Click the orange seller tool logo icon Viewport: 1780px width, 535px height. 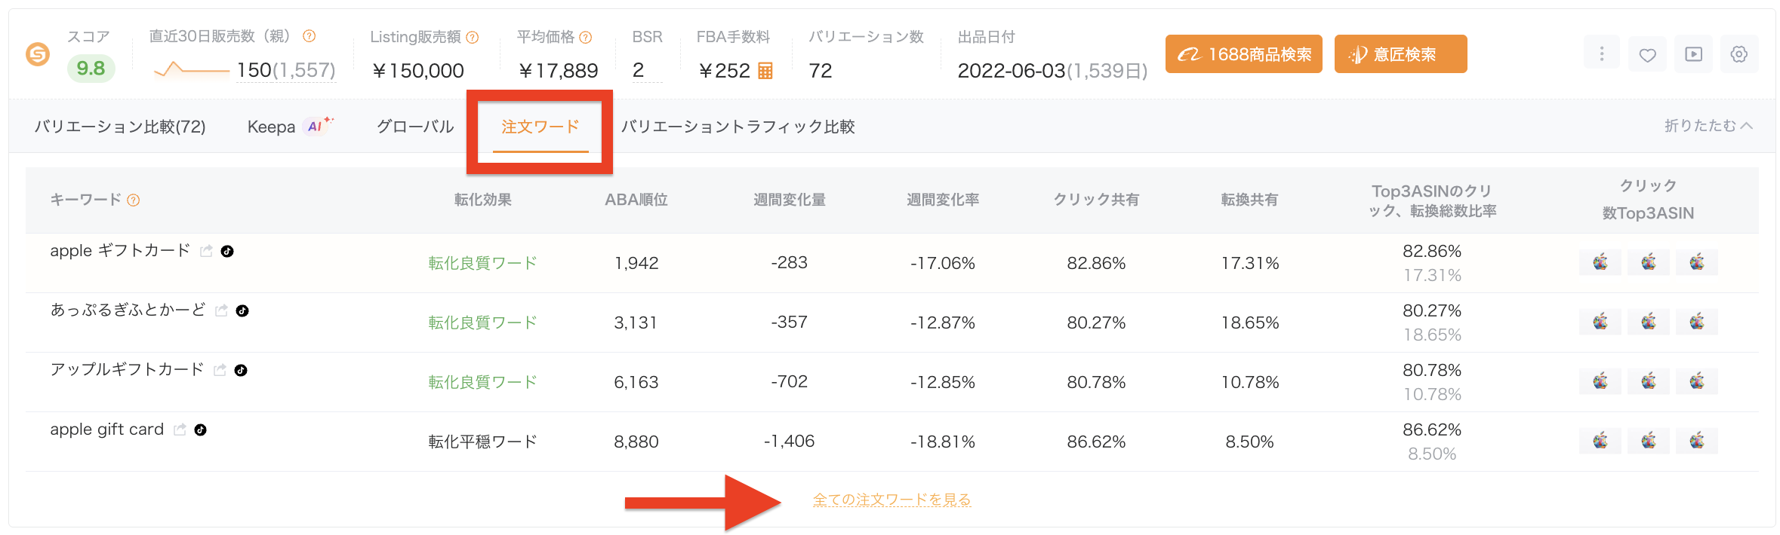pos(37,54)
